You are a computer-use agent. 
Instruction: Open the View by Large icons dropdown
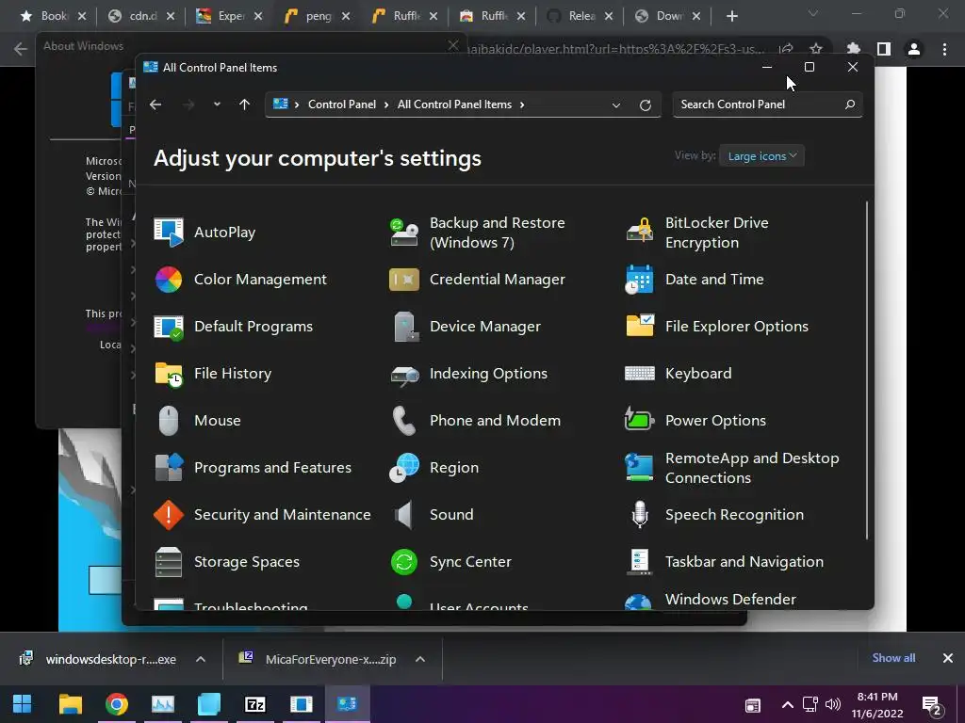pyautogui.click(x=761, y=156)
